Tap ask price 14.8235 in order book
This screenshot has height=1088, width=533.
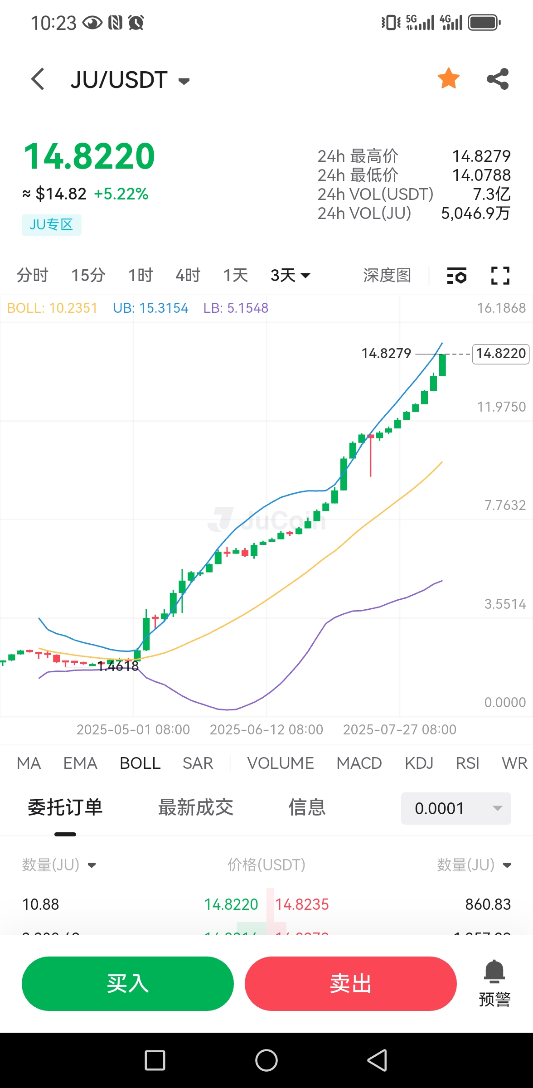tap(302, 905)
